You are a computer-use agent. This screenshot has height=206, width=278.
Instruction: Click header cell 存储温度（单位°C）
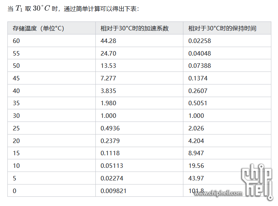point(51,28)
